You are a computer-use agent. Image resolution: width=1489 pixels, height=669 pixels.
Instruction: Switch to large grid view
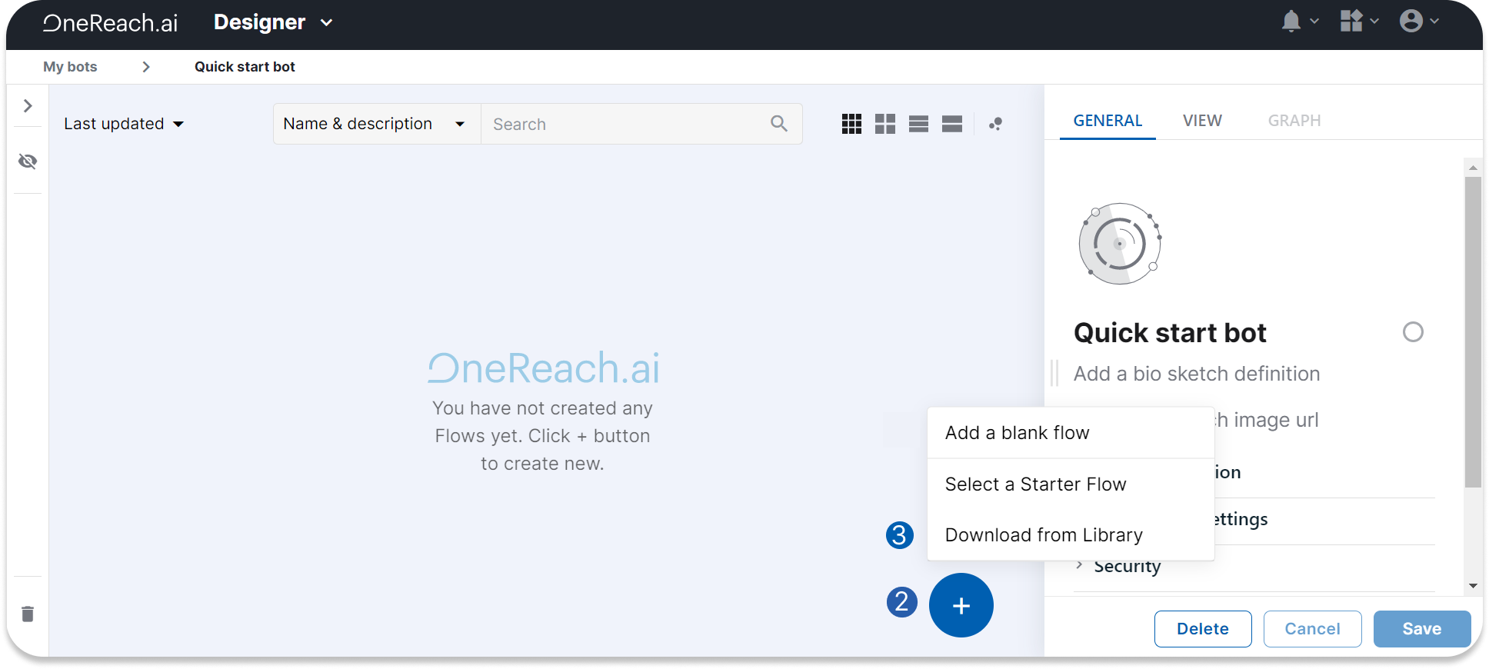pos(885,124)
